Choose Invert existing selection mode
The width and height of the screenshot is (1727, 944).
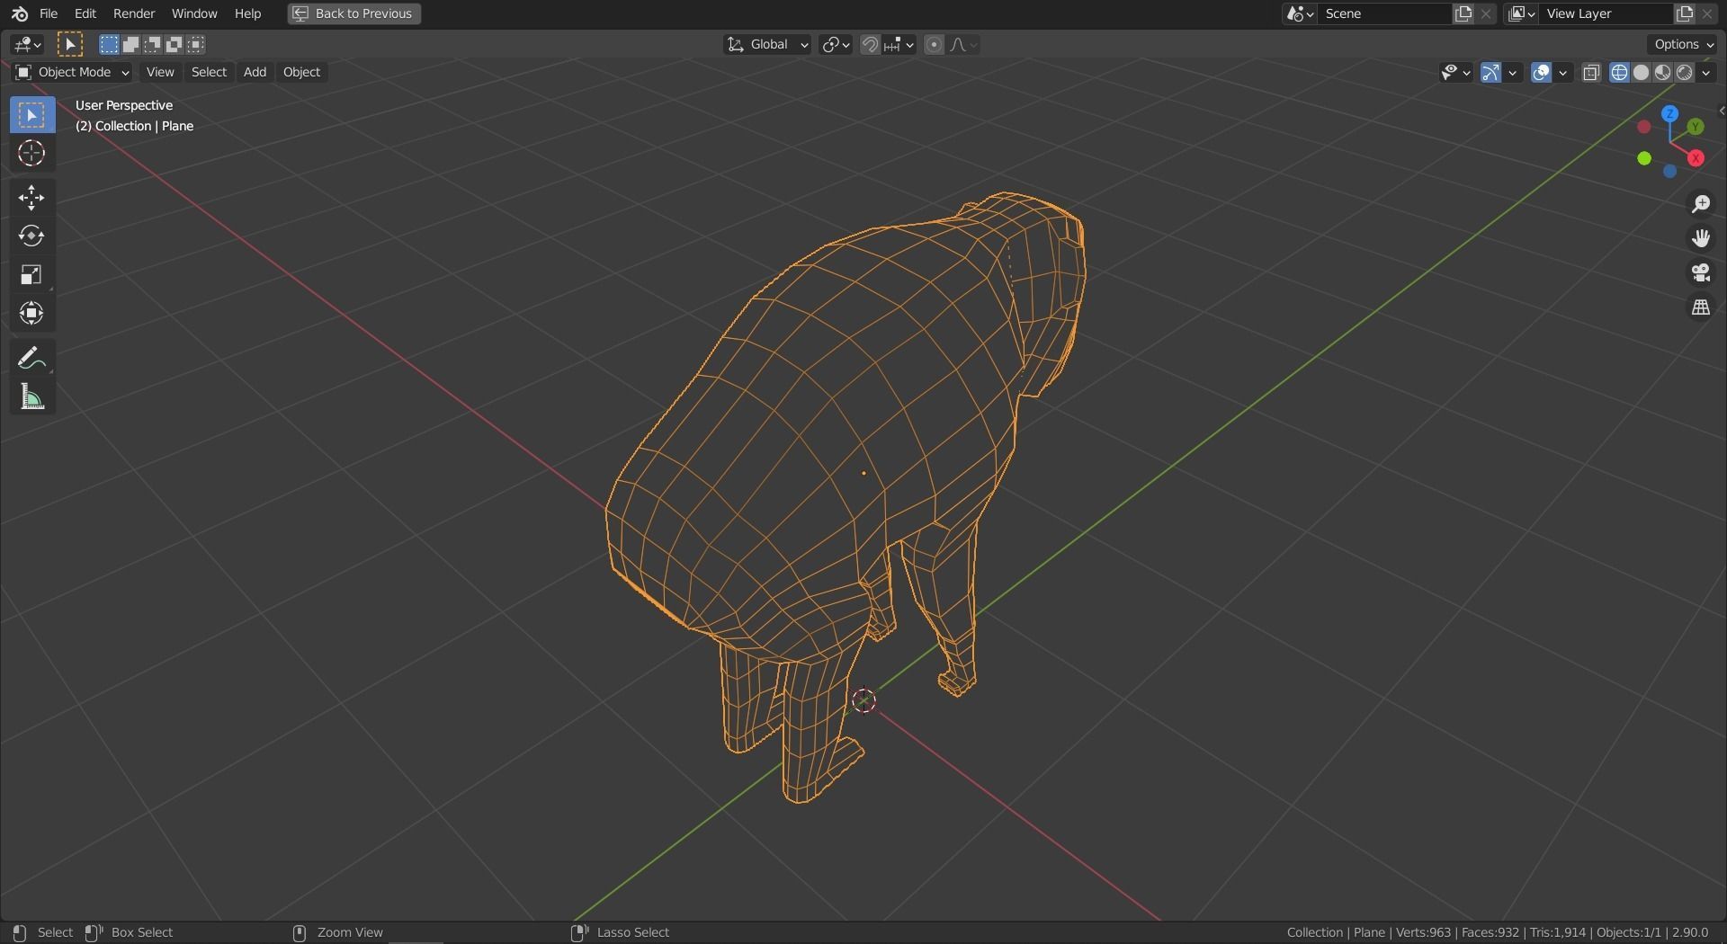[174, 44]
